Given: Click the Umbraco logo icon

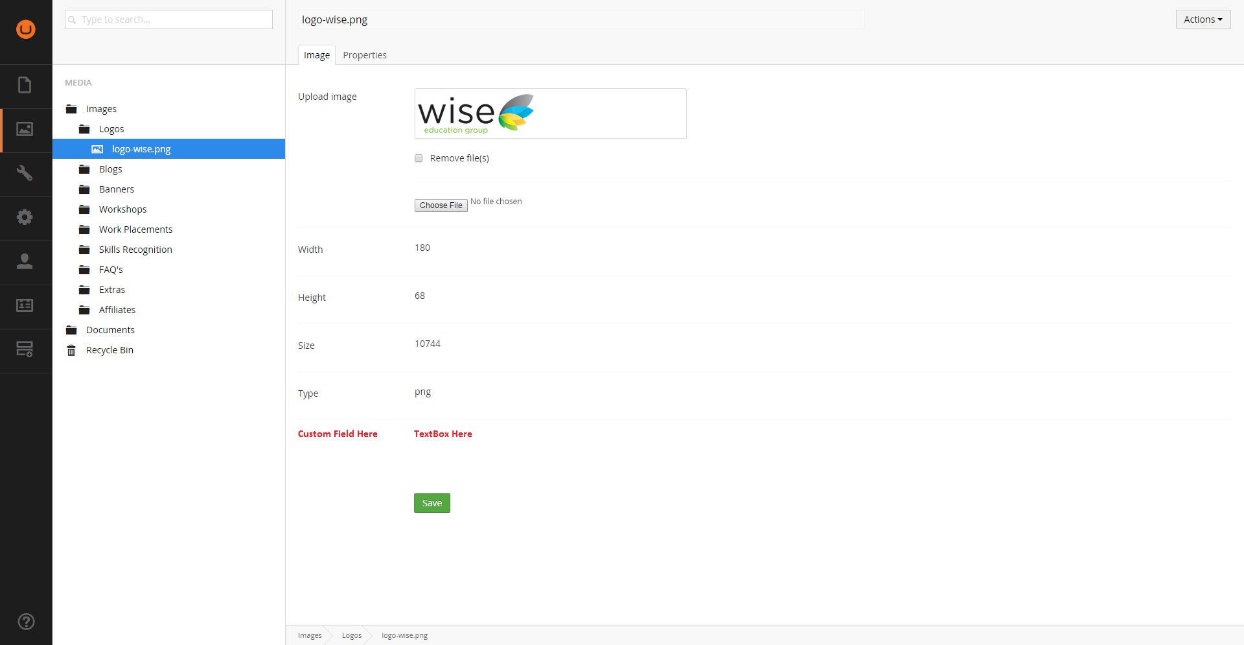Looking at the screenshot, I should [26, 29].
